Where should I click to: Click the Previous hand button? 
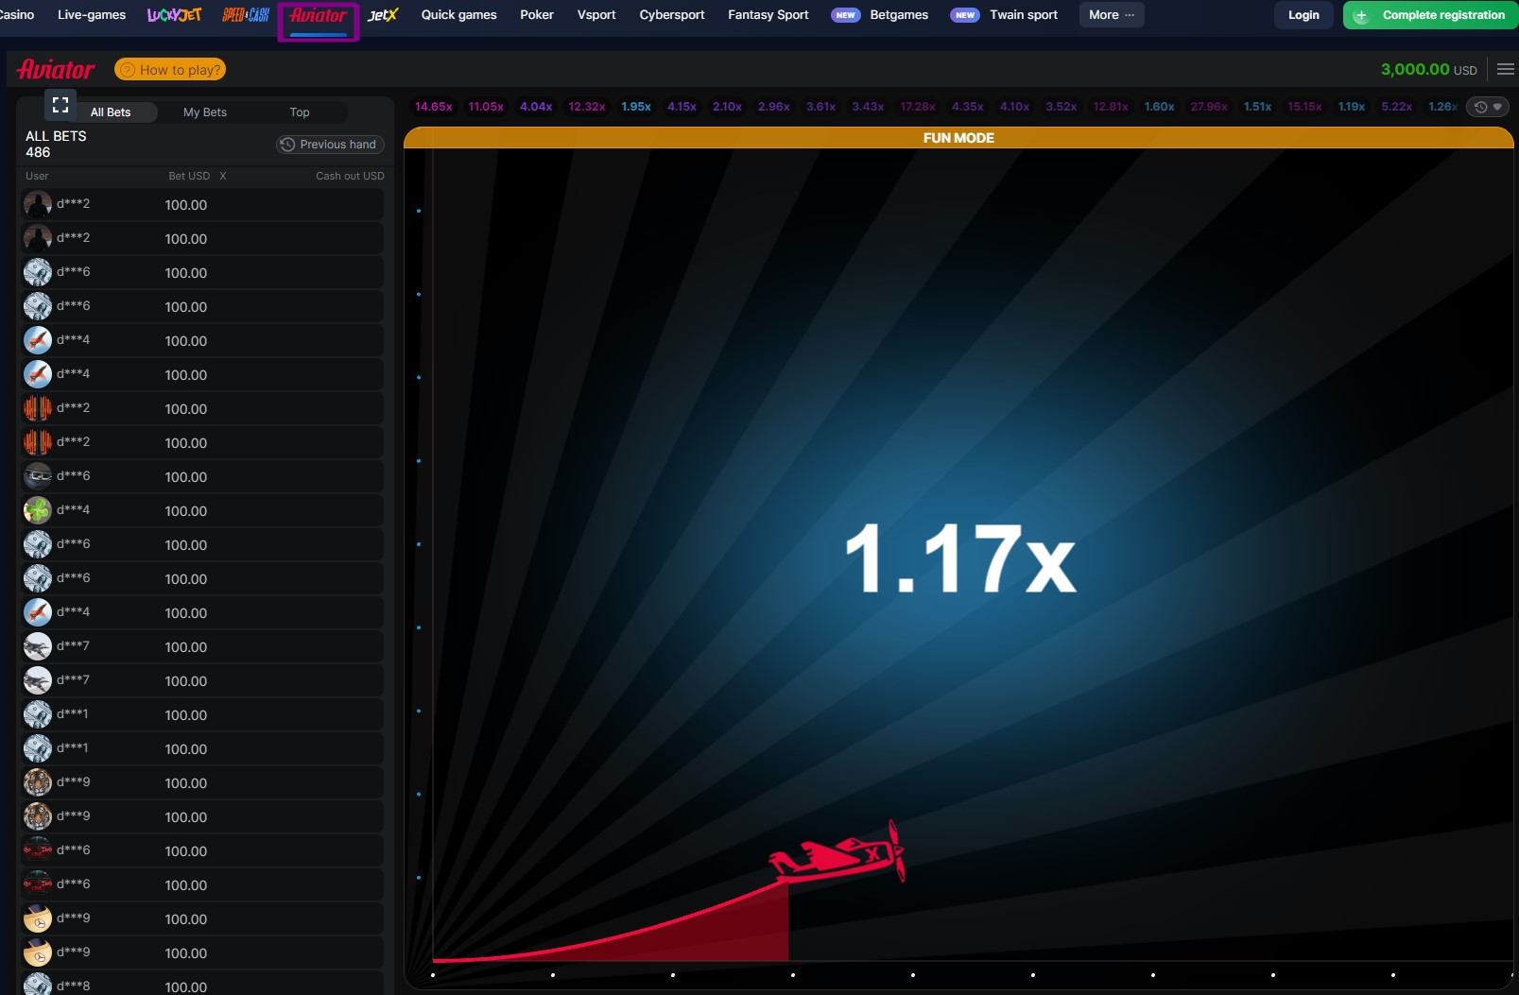pyautogui.click(x=330, y=145)
